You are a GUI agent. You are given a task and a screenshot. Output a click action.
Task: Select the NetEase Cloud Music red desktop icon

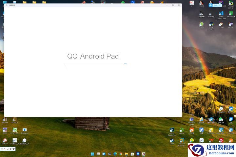point(221,140)
